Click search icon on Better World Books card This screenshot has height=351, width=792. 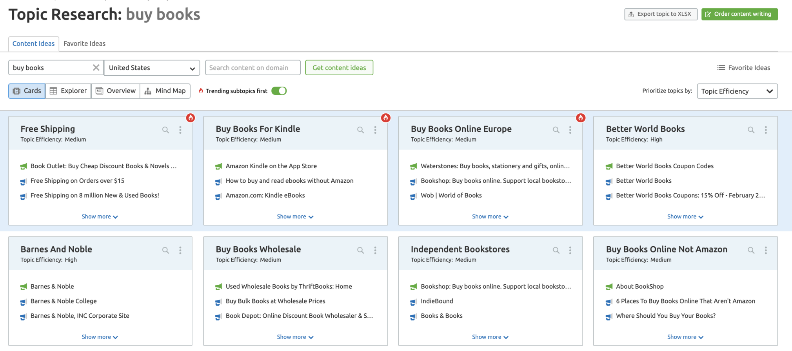(751, 130)
